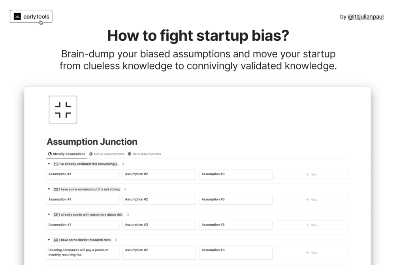
Task: Open the Rank Assumptions tab
Action: click(147, 154)
